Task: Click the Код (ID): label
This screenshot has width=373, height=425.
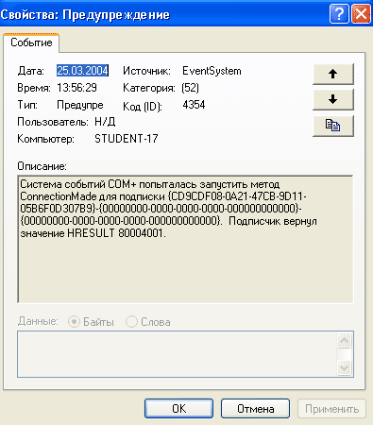Action: pos(143,107)
